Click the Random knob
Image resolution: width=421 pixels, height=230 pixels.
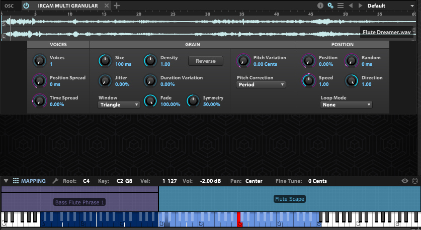352,61
